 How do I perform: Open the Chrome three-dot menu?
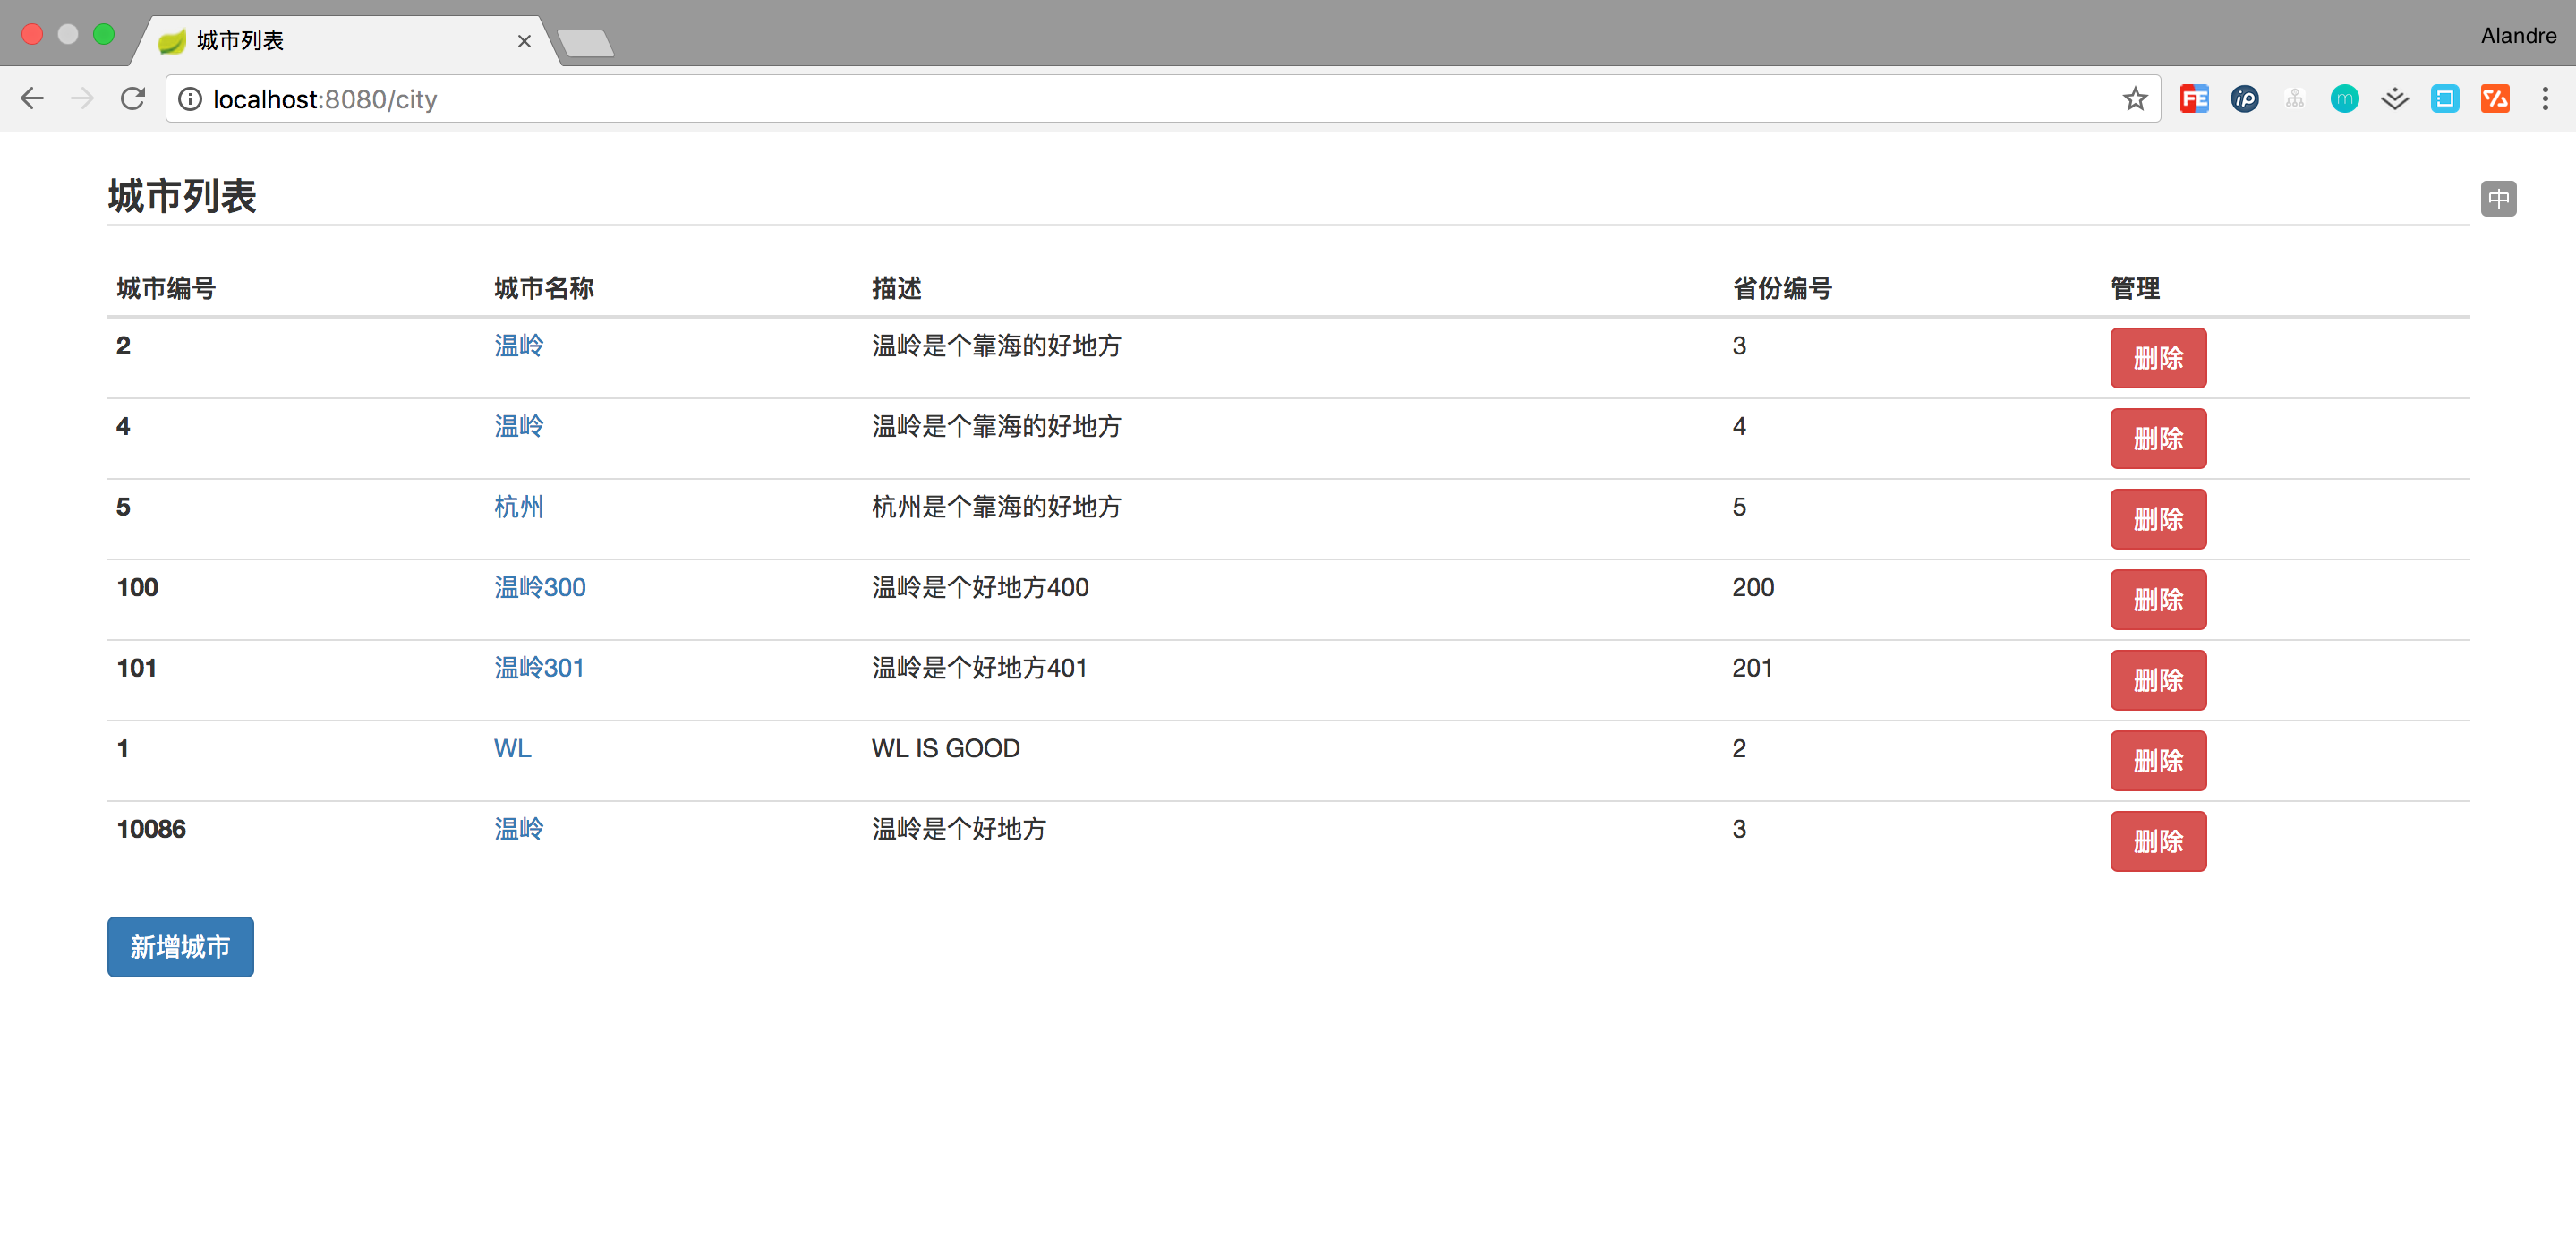coord(2544,98)
